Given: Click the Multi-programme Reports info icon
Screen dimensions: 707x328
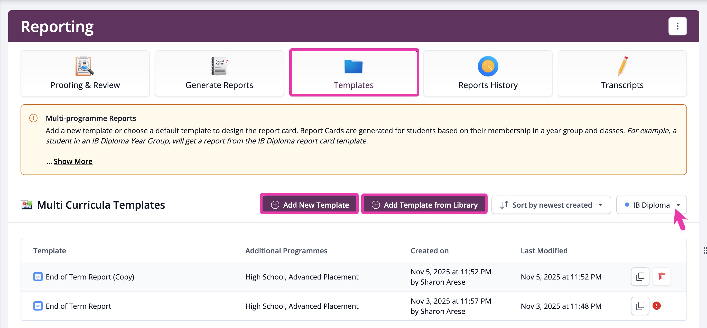Looking at the screenshot, I should [33, 118].
